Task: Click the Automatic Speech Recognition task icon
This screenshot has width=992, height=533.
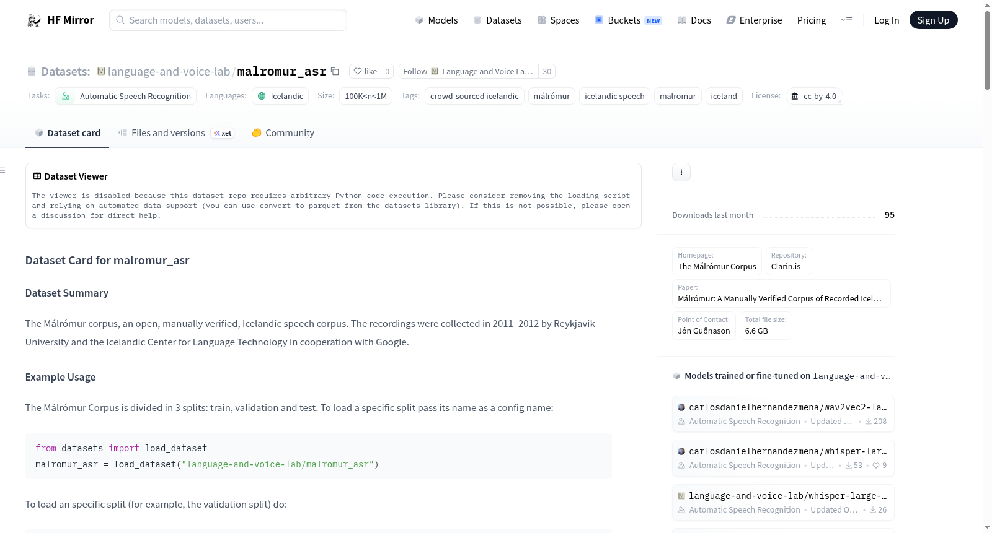Action: [x=66, y=96]
